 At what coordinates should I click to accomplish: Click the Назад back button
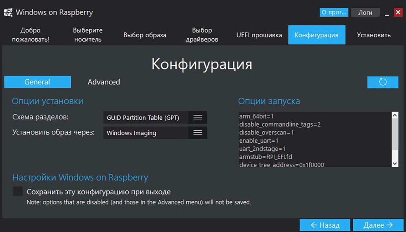tap(325, 225)
